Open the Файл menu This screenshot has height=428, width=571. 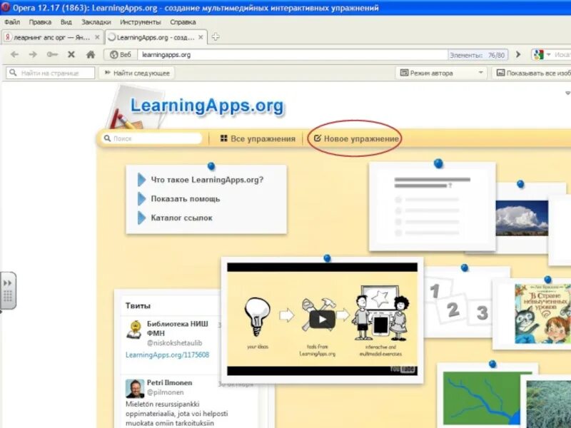[12, 22]
